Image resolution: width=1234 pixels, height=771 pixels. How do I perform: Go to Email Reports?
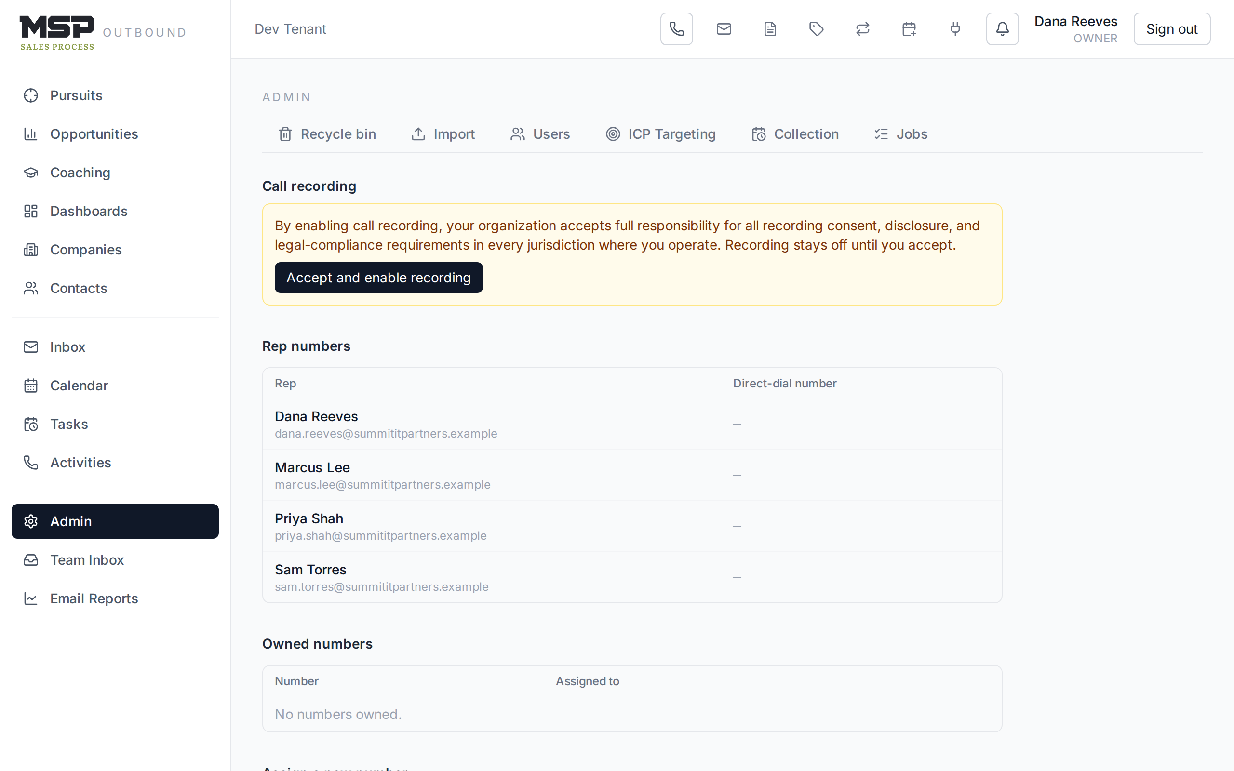pos(115,598)
